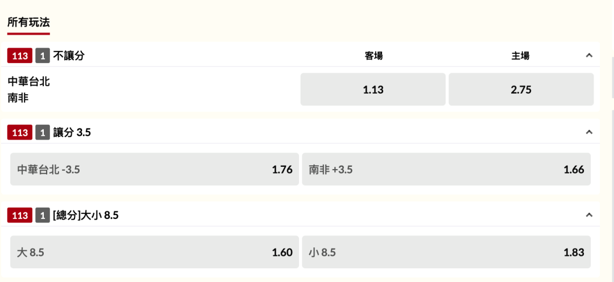Choose 大 8.5 at odds 1.60
The image size is (614, 282).
pyautogui.click(x=155, y=252)
